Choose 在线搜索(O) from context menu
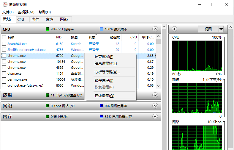The image size is (234, 150). tap(110, 96)
